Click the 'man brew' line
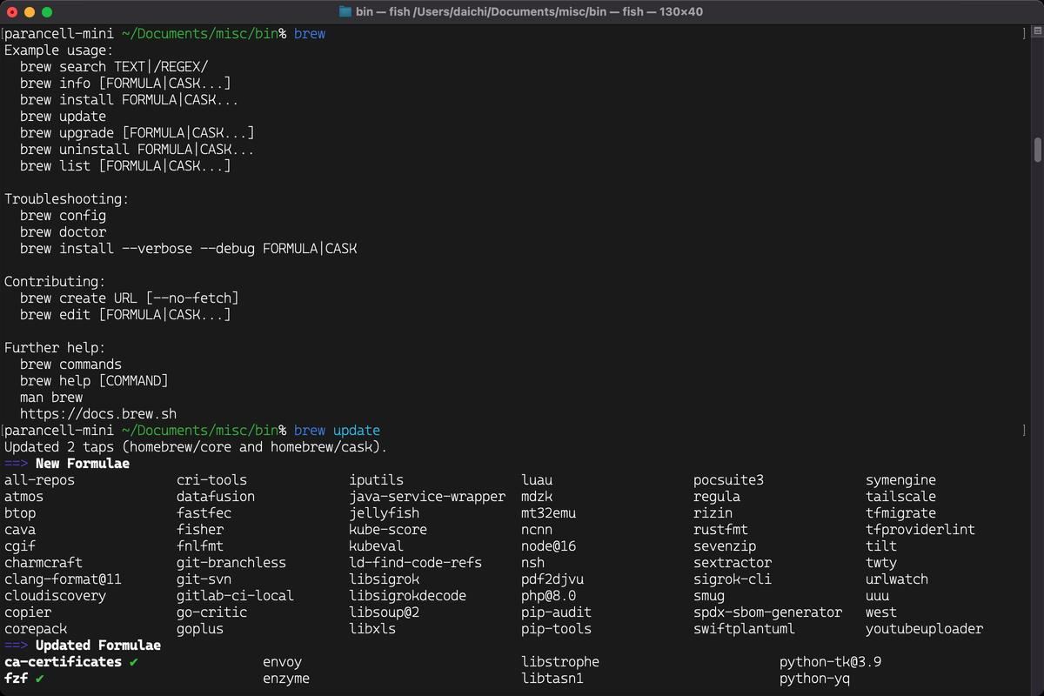 [51, 398]
